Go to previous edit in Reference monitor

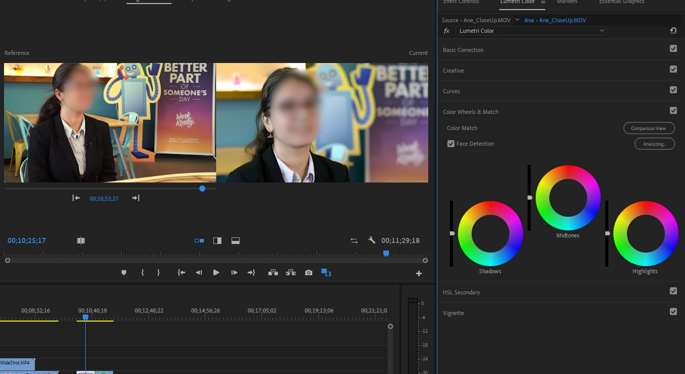pos(76,198)
